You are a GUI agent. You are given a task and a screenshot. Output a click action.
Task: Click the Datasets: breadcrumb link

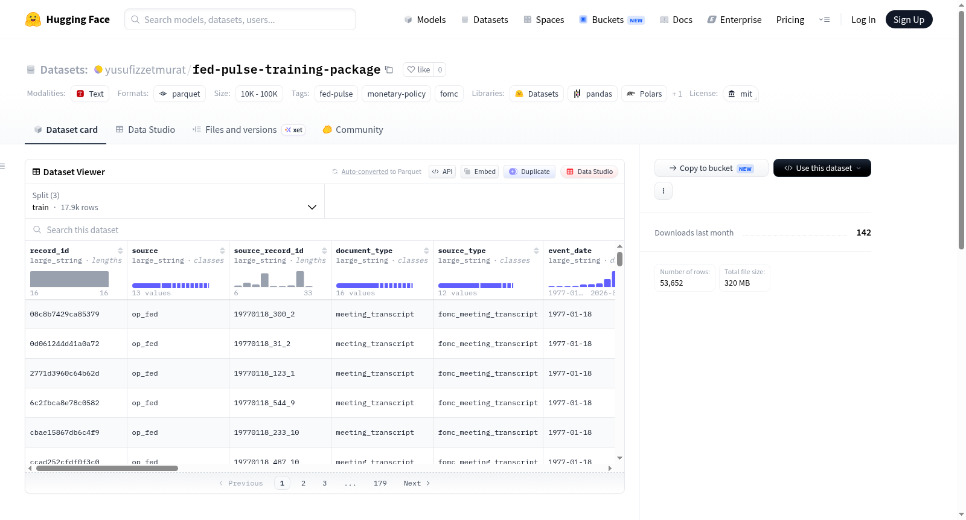[x=64, y=69]
